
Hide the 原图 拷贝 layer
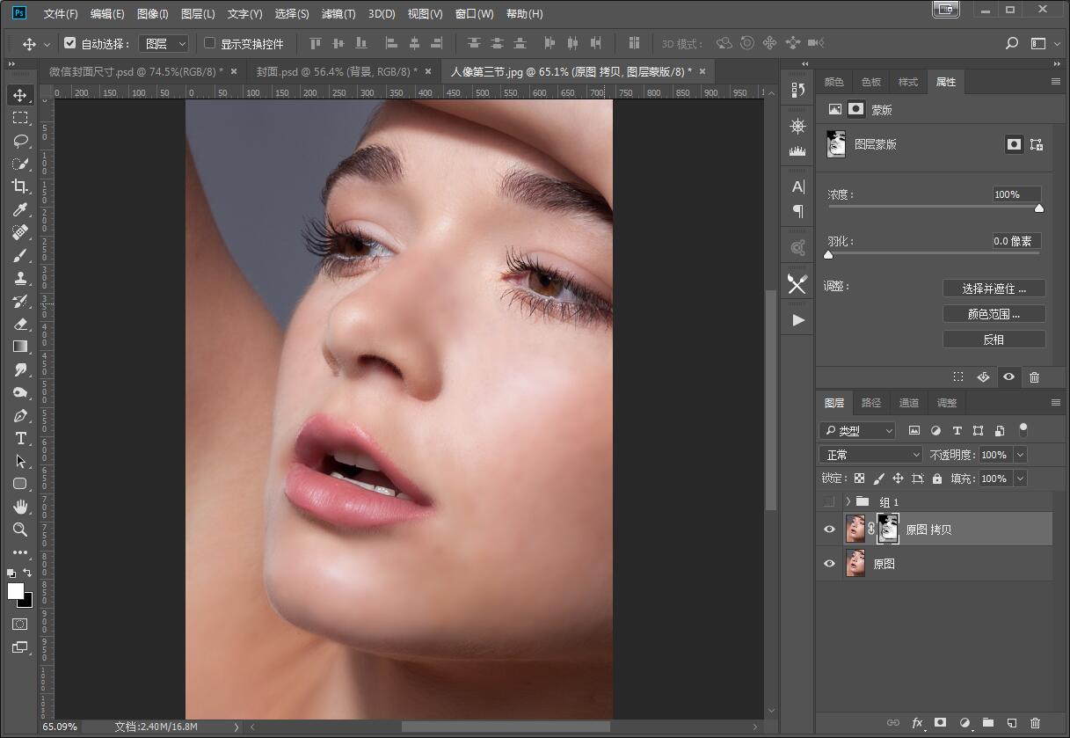tap(829, 530)
